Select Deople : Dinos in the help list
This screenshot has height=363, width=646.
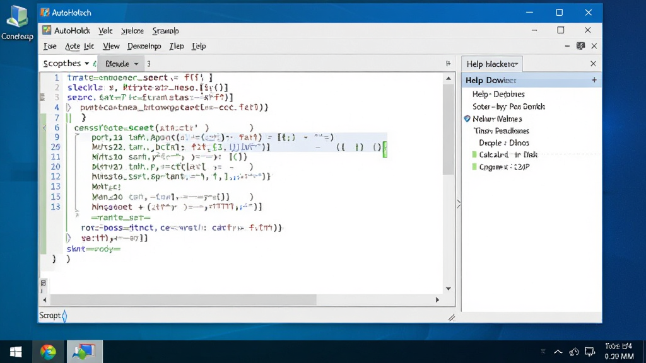[504, 143]
